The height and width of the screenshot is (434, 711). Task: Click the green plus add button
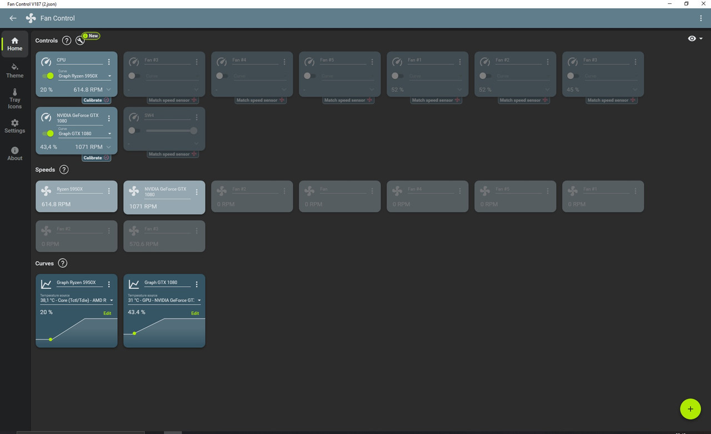point(690,409)
